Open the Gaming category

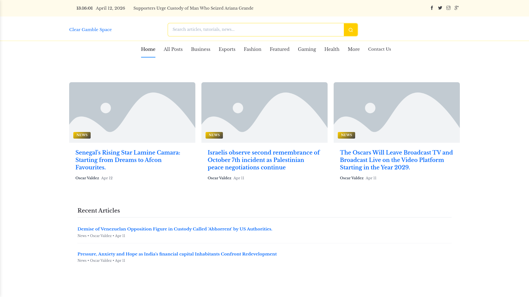click(x=307, y=49)
